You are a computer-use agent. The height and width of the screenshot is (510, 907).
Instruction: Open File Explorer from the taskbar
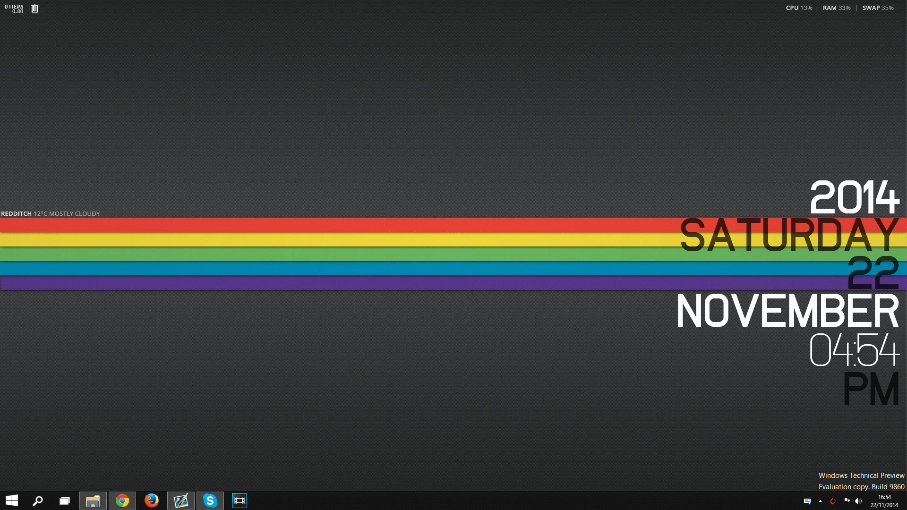(x=93, y=501)
